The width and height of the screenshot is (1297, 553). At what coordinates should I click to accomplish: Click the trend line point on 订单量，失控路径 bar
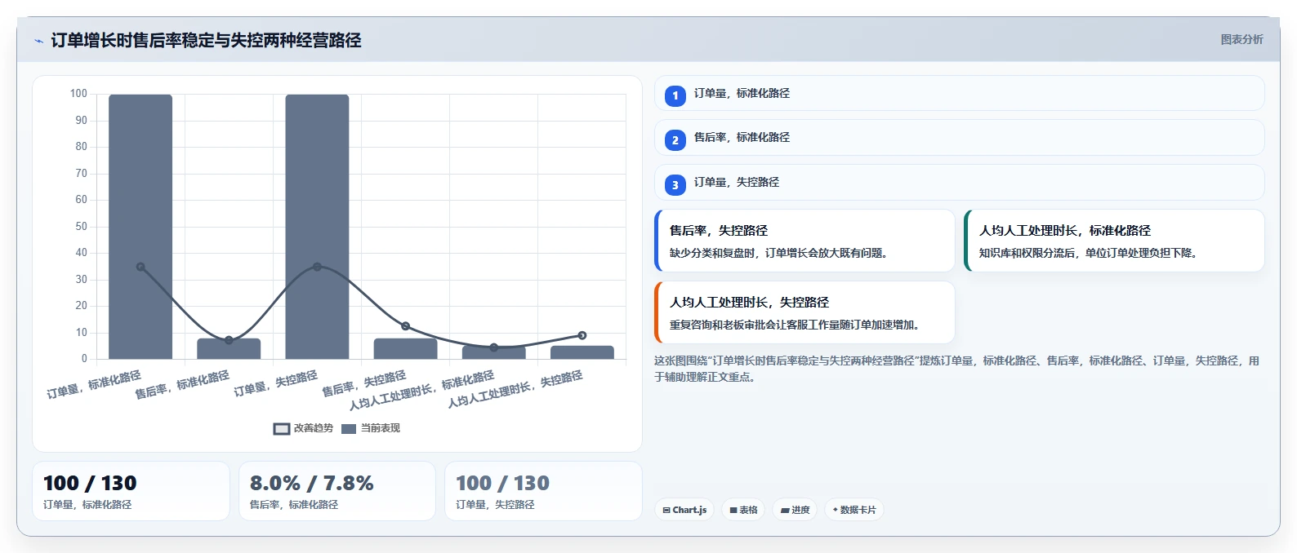(317, 267)
